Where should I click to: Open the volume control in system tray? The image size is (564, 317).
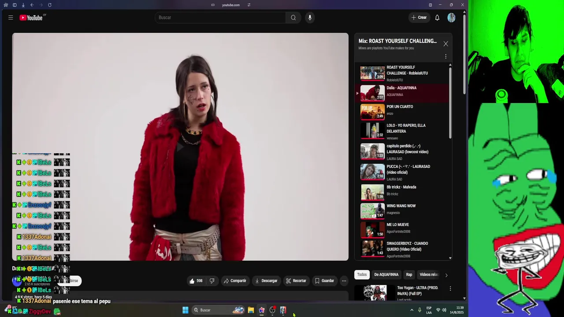click(444, 310)
